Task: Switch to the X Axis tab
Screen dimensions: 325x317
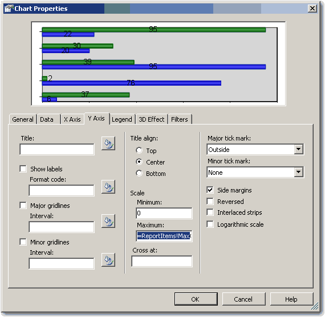Action: 72,119
